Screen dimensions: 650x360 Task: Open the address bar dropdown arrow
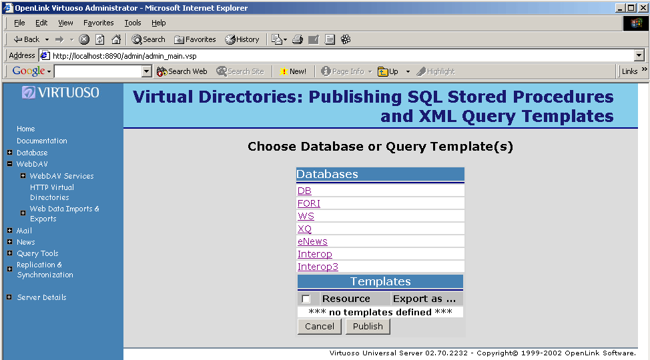639,56
